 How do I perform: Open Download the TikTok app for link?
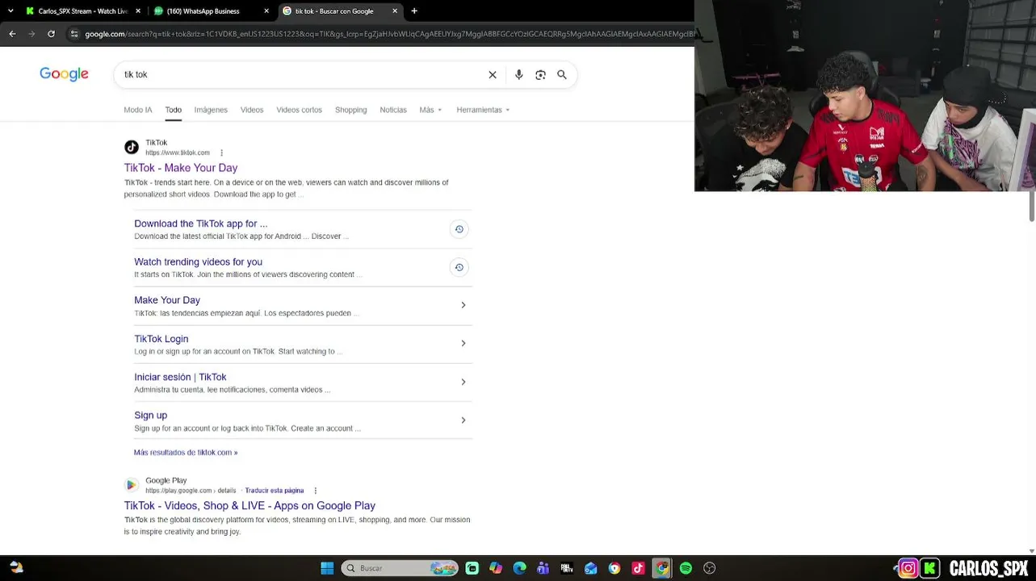tap(200, 224)
